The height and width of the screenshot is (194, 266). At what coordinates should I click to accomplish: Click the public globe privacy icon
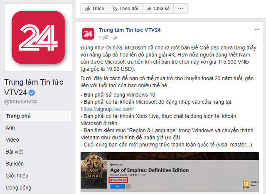[115, 37]
